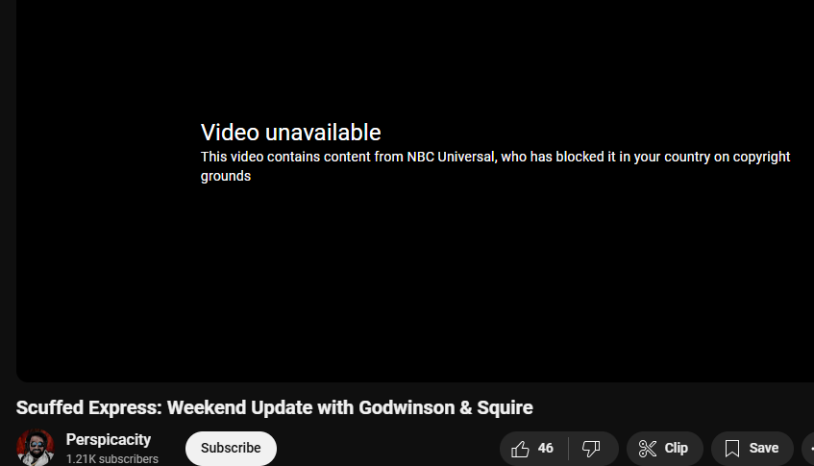Screen dimensions: 814x466
Task: Click Godwinson & Squire in the title
Action: tap(446, 408)
